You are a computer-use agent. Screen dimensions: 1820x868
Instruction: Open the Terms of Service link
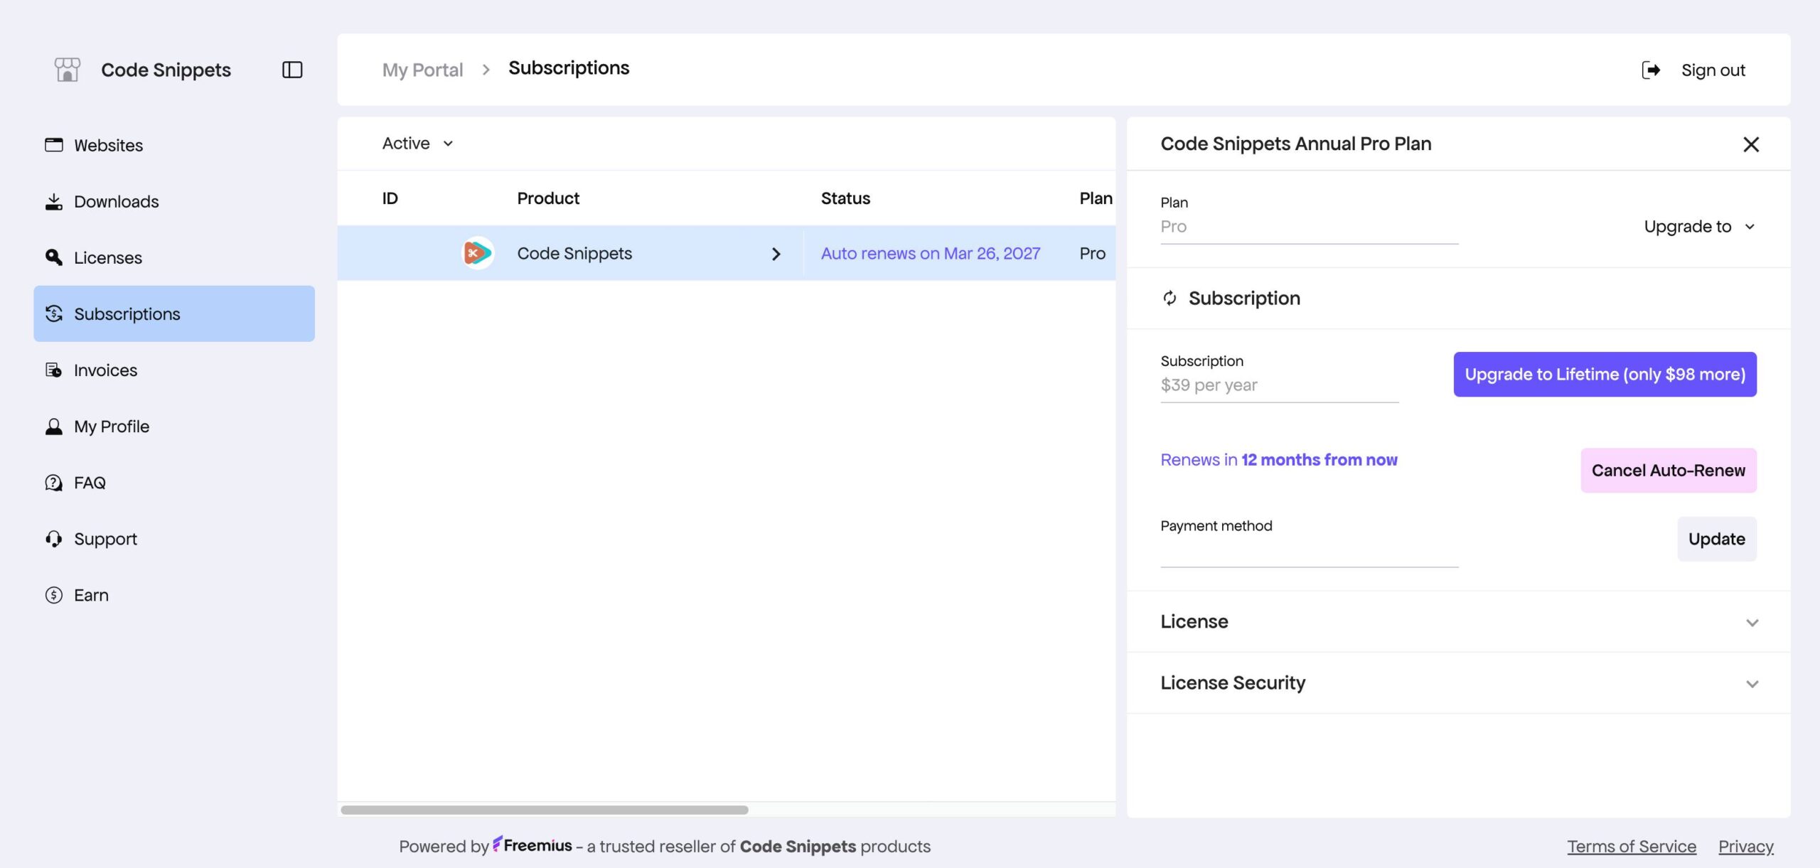[x=1632, y=846]
